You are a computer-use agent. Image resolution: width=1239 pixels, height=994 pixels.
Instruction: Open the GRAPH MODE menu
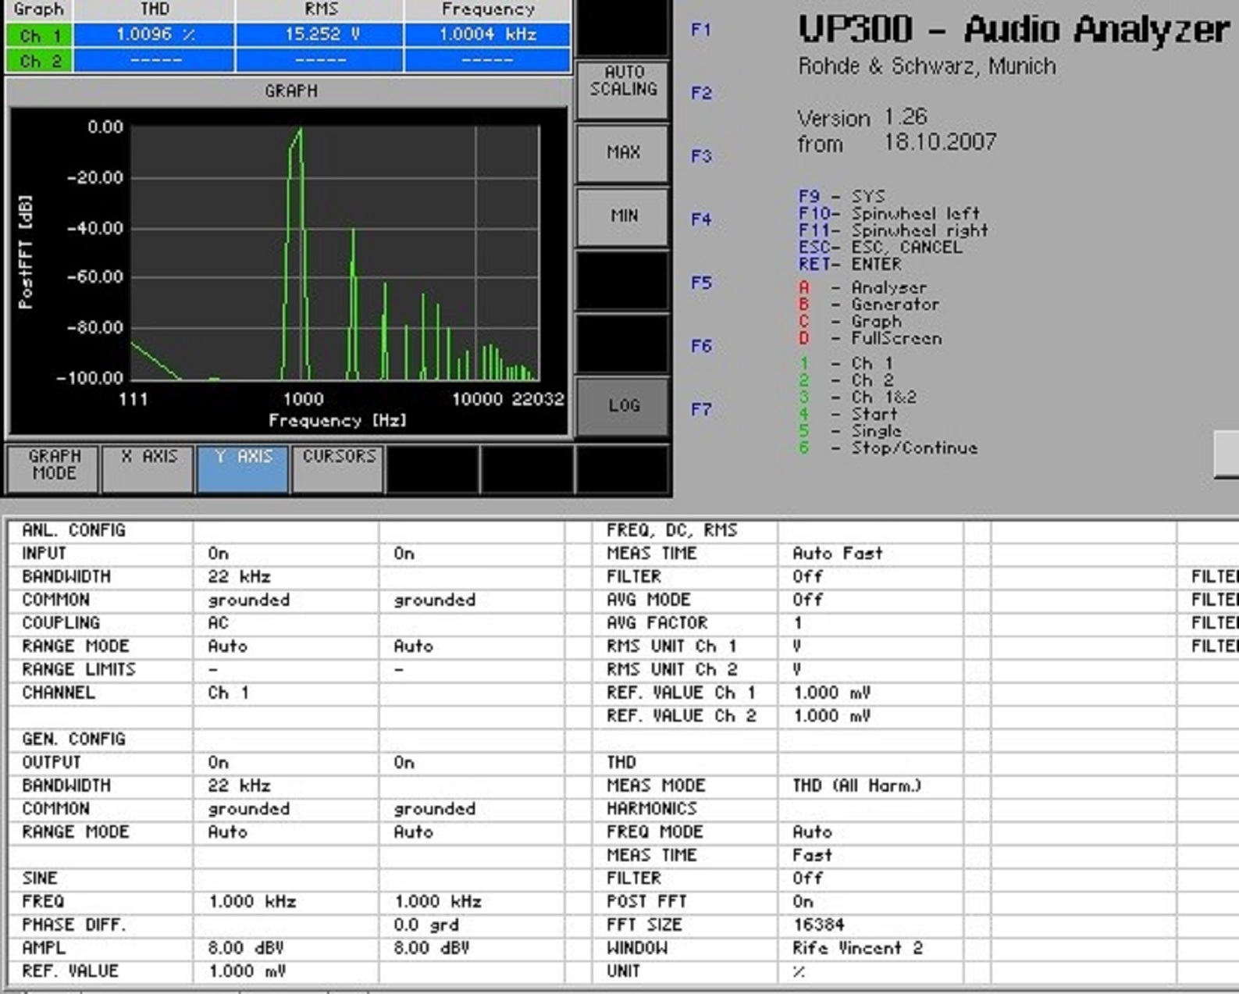click(53, 468)
